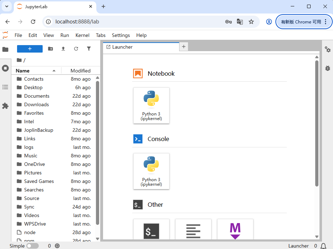Image resolution: width=333 pixels, height=249 pixels.
Task: Select the WPSDrive folder
Action: 54,224
